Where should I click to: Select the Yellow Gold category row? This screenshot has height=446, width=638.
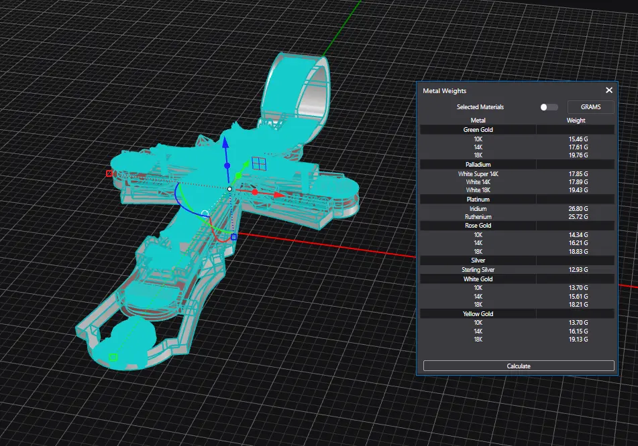[517, 314]
